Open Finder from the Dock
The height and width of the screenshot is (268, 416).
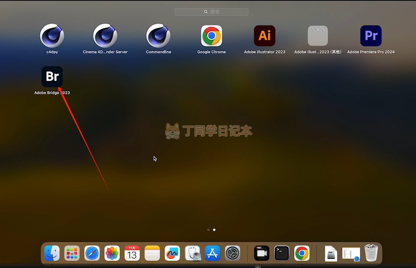click(52, 253)
